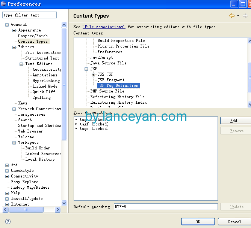The image size is (251, 228).
Task: Collapse the Workspace tree node
Action: (14, 143)
